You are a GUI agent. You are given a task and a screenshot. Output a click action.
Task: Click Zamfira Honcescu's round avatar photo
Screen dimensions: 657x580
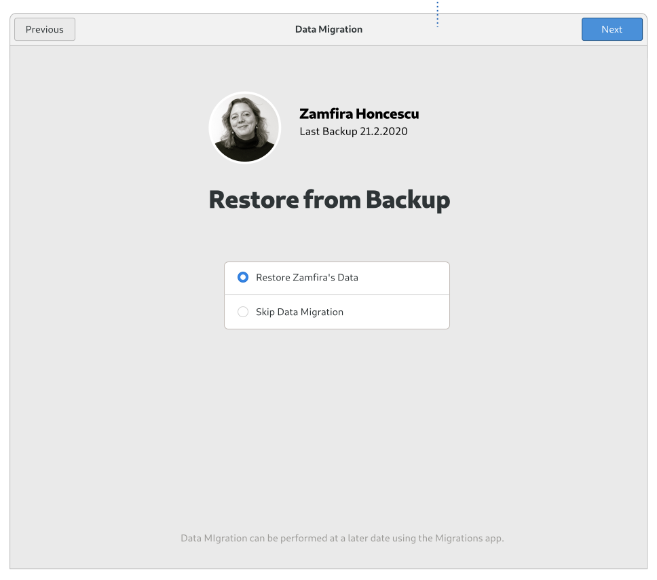coord(245,128)
